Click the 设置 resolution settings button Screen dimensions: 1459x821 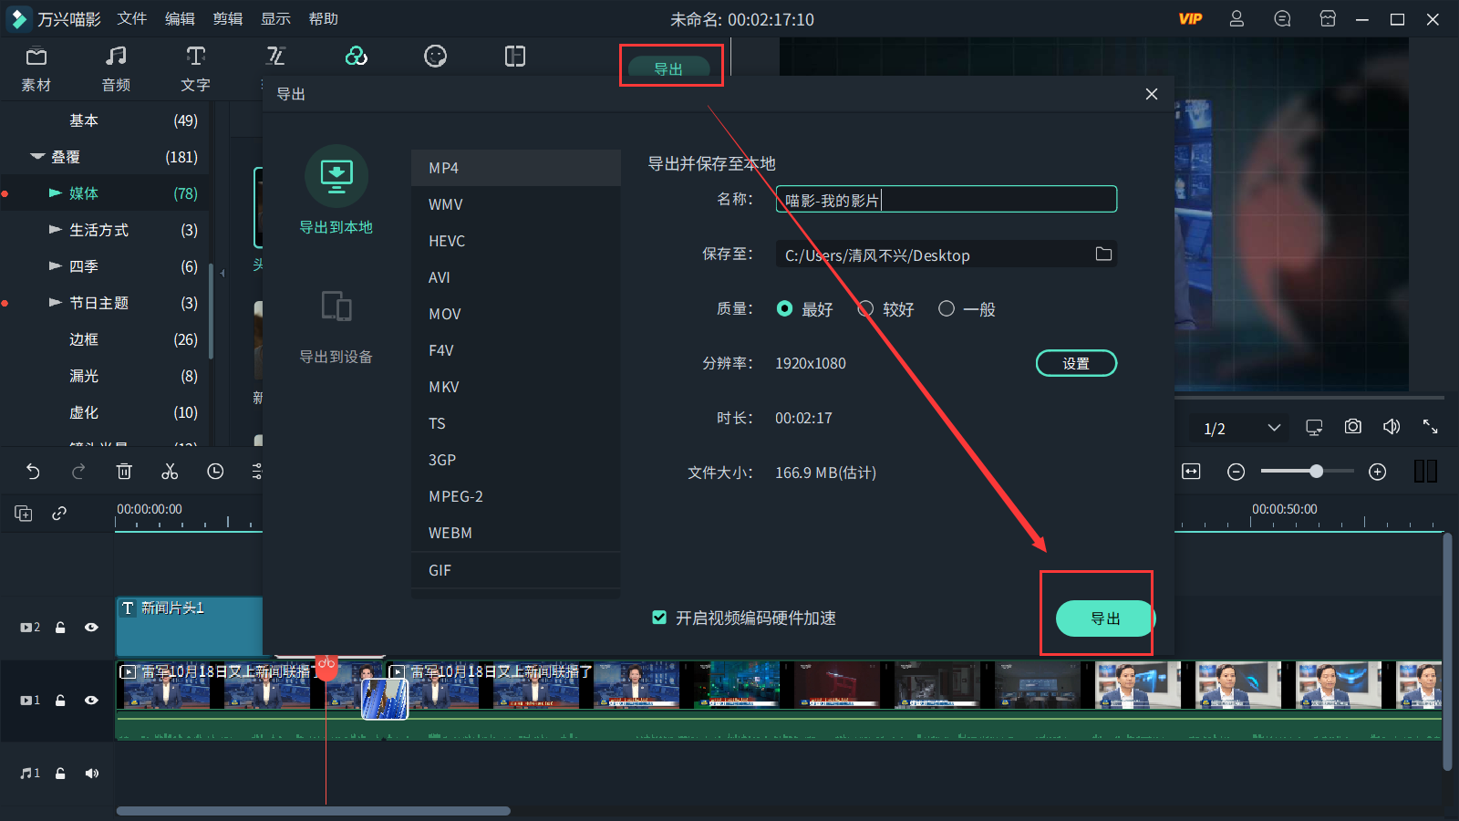coord(1076,362)
